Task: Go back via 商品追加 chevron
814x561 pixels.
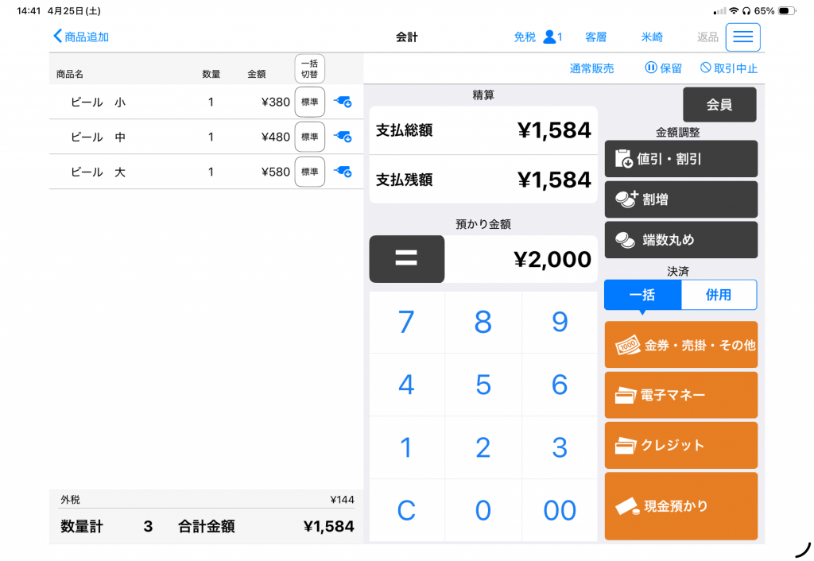Action: [81, 37]
